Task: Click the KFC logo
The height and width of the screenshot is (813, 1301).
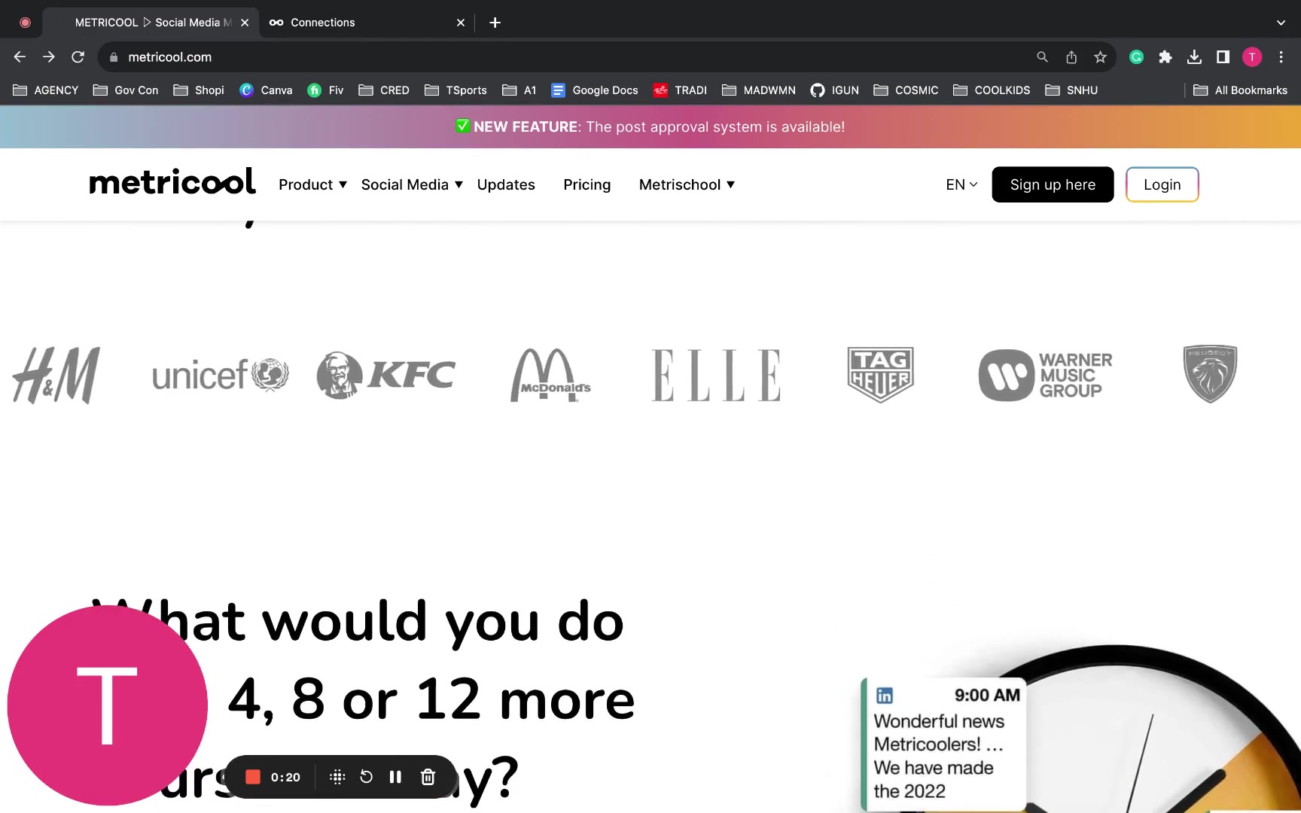Action: [386, 375]
